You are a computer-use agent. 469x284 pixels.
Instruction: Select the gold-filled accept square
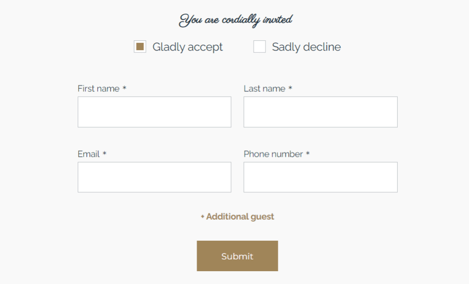click(140, 47)
